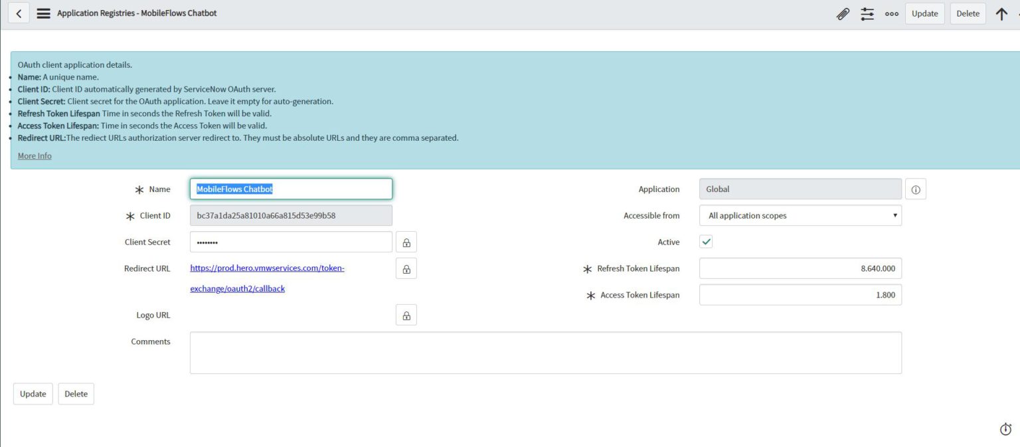1020x447 pixels.
Task: Click the up arrow icon in the header
Action: coord(1001,13)
